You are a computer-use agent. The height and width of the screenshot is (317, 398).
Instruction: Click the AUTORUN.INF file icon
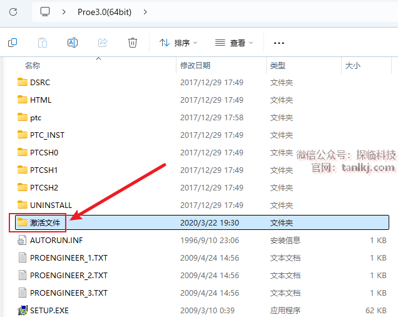coord(23,240)
